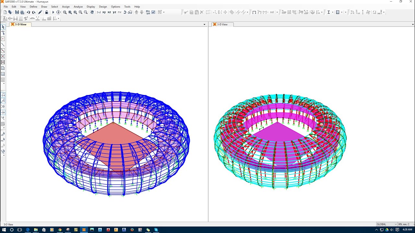The height and width of the screenshot is (233, 415).
Task: Switch to the xy plane view button
Action: [x=104, y=12]
